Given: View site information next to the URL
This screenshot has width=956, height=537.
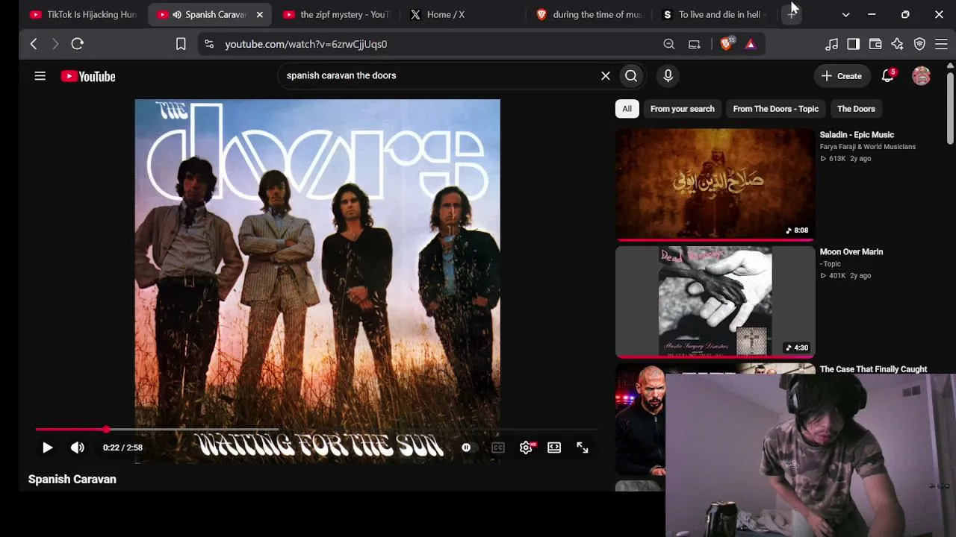Looking at the screenshot, I should click(209, 44).
